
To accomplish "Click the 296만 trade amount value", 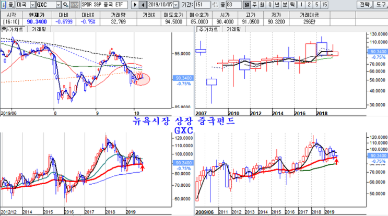I will click(x=309, y=22).
